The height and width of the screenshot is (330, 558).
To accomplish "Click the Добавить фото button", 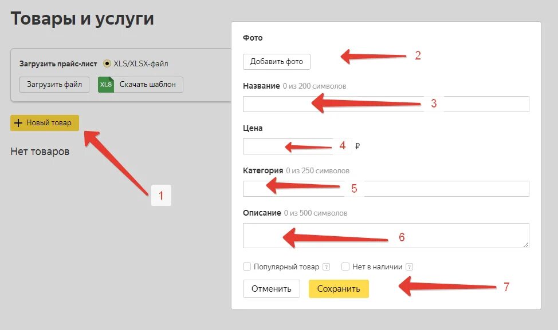I will [277, 62].
